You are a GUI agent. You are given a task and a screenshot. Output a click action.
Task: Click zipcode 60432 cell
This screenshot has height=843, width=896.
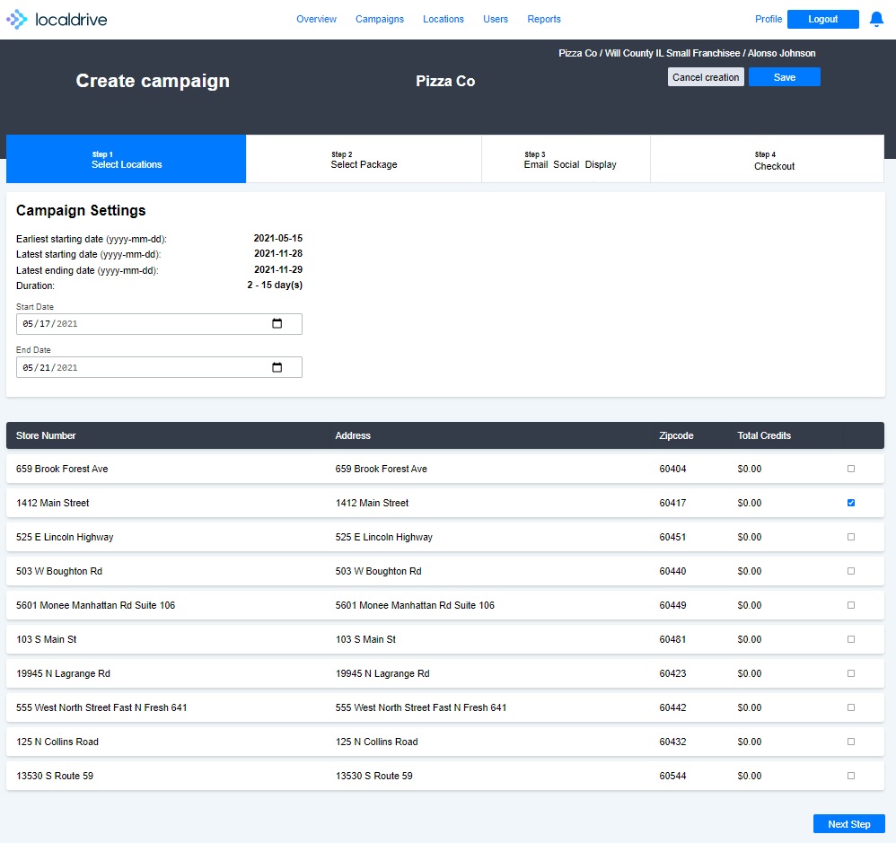(x=672, y=742)
